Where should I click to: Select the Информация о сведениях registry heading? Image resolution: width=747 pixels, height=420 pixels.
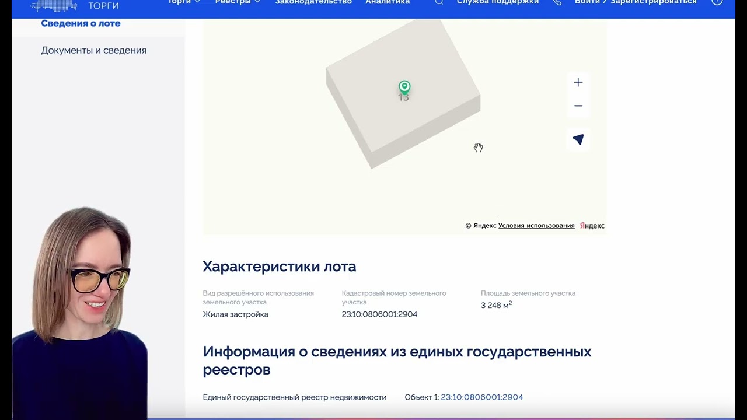pos(397,360)
